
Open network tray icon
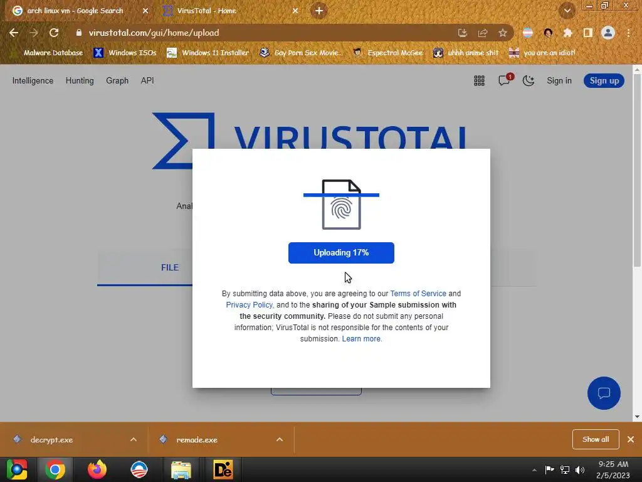coord(565,469)
